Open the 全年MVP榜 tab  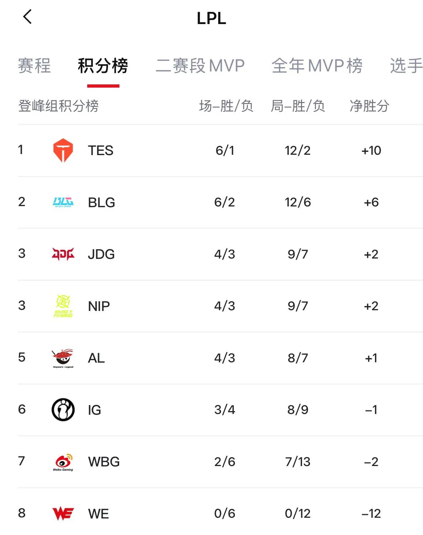317,66
